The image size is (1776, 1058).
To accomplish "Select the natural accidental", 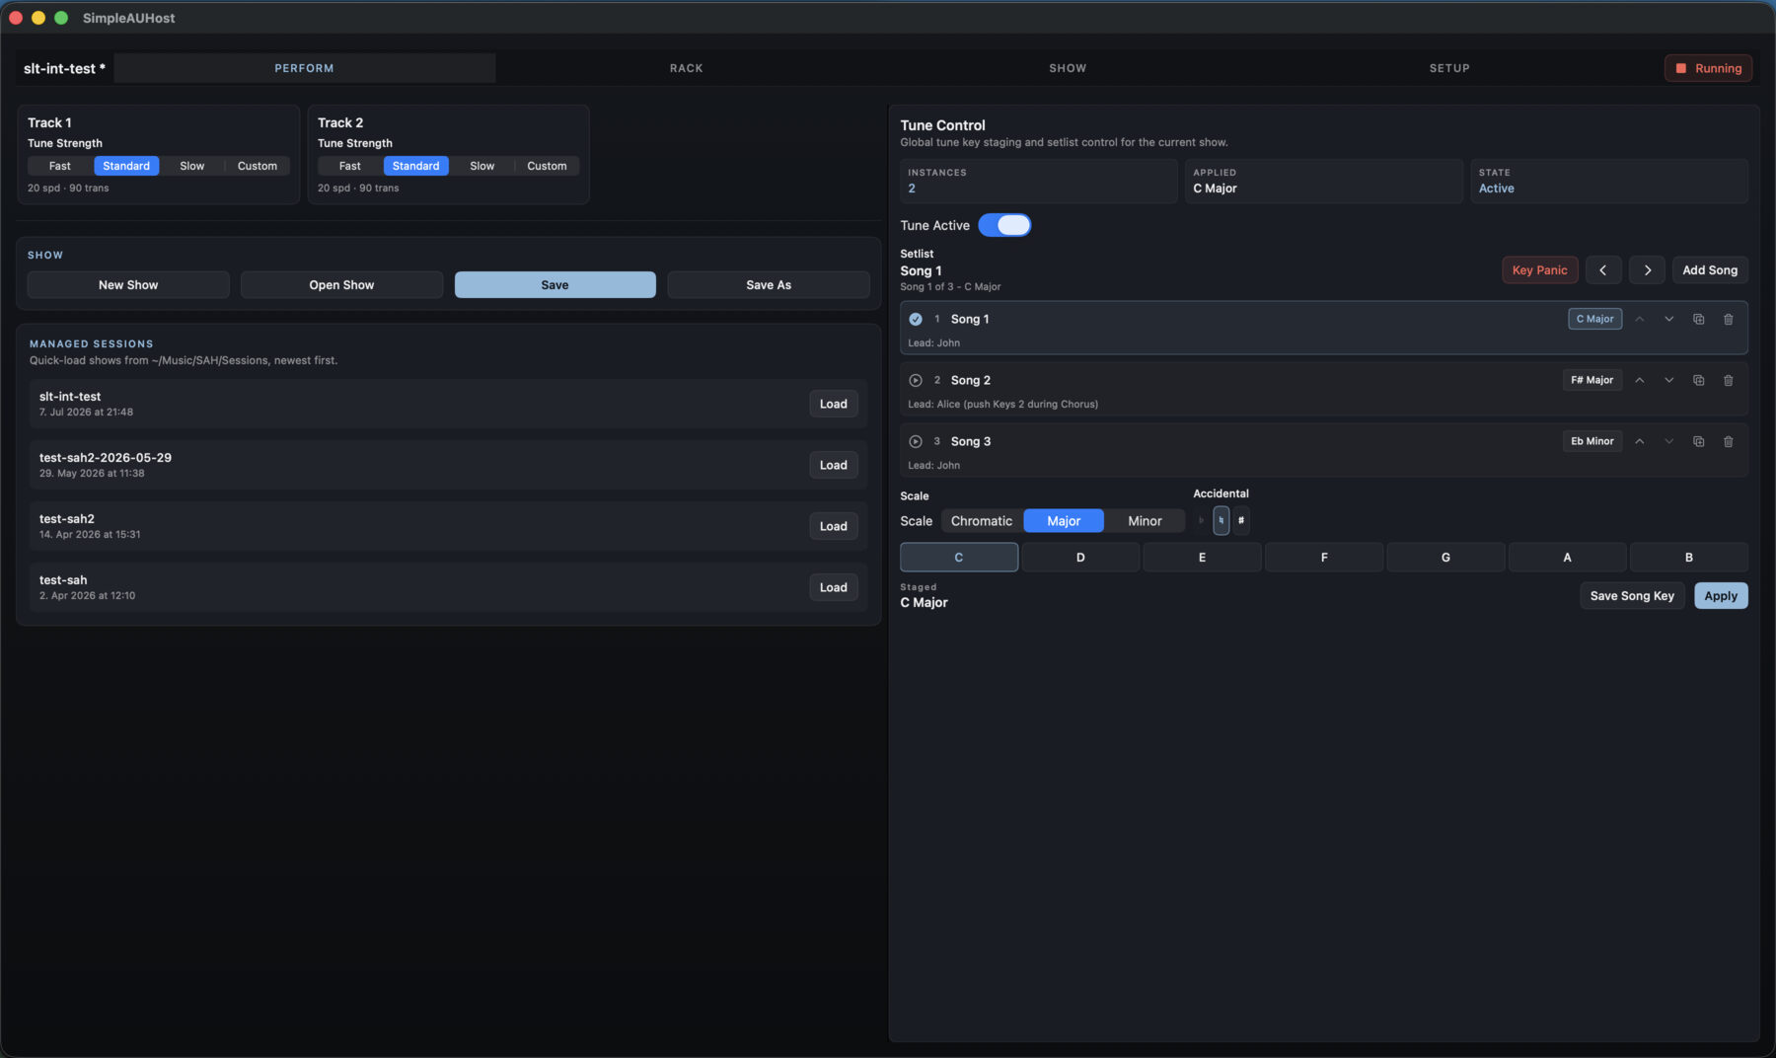I will click(1221, 520).
